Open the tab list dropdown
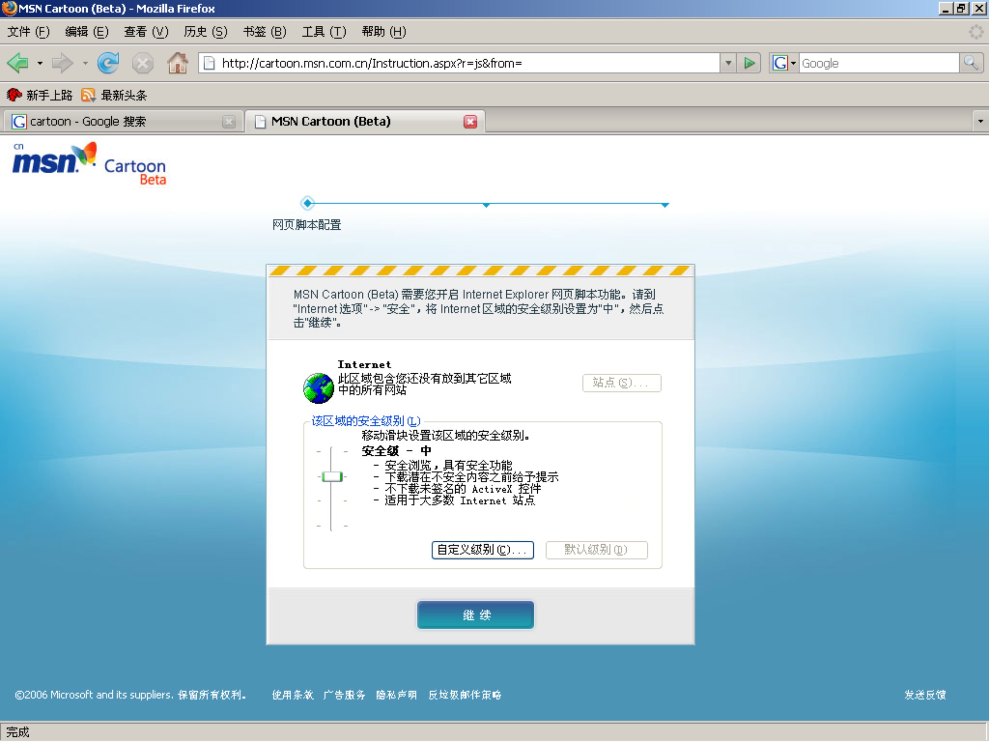This screenshot has height=742, width=989. pyautogui.click(x=980, y=121)
